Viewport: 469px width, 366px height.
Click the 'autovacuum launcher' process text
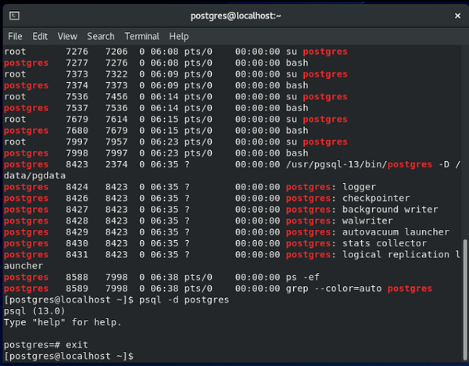pyautogui.click(x=396, y=232)
